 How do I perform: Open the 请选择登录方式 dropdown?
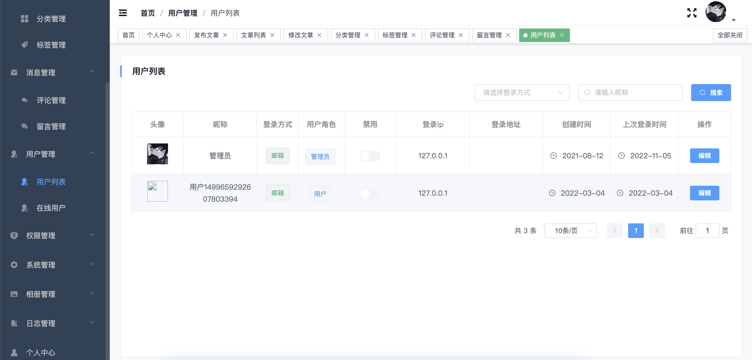(x=522, y=92)
